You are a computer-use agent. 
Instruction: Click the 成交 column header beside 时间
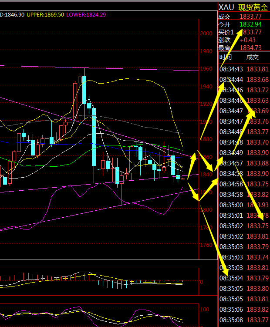click(x=252, y=57)
